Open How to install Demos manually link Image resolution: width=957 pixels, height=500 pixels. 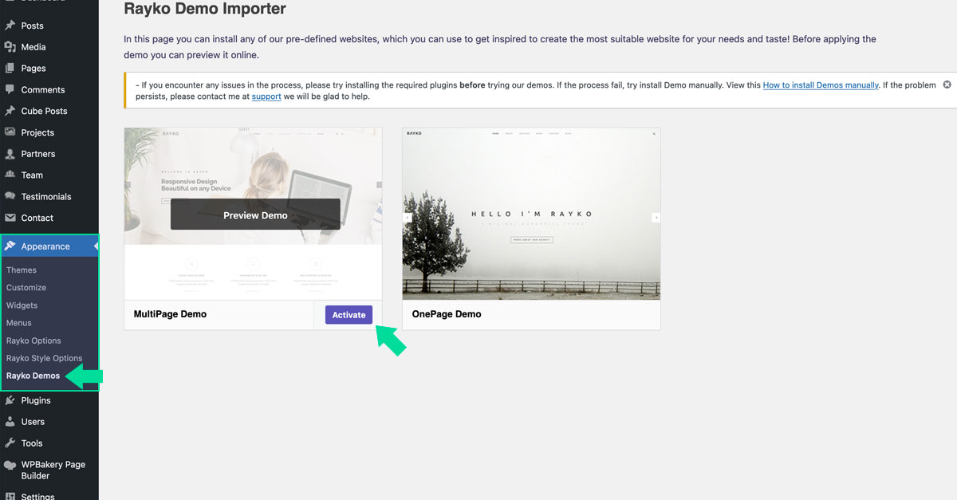(x=820, y=85)
